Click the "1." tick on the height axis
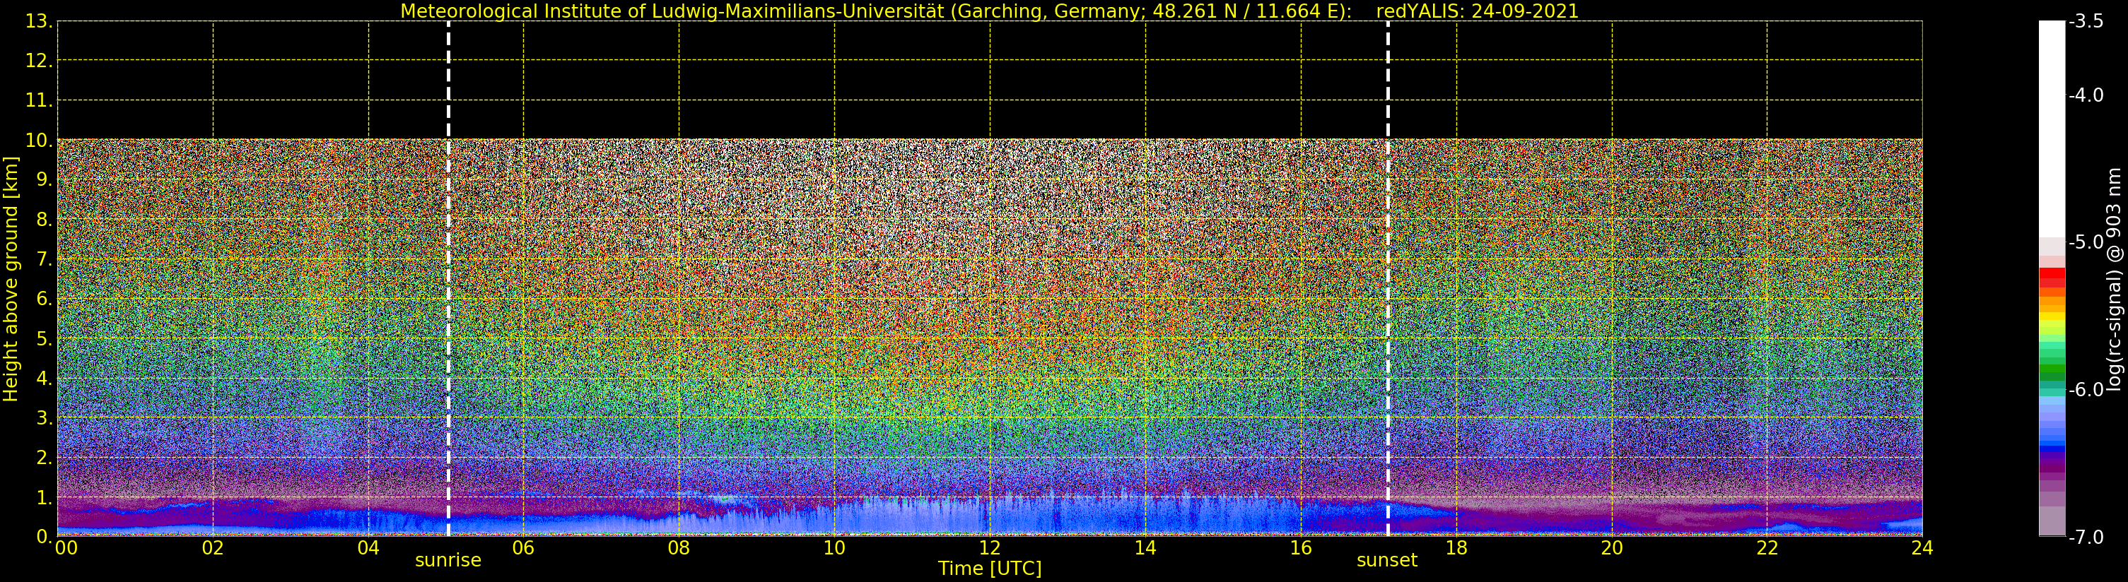Image resolution: width=2128 pixels, height=582 pixels. [45, 498]
